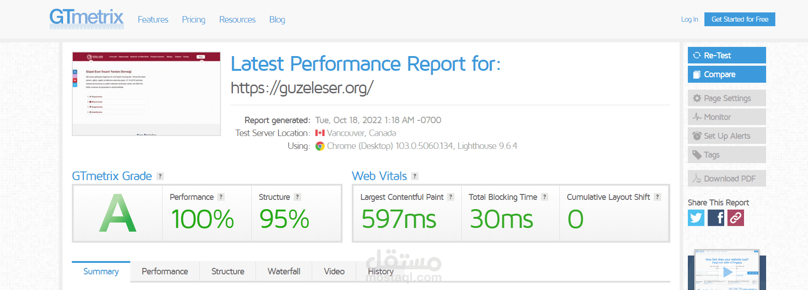
Task: Click help icon next to Web Vitals
Action: tap(415, 176)
